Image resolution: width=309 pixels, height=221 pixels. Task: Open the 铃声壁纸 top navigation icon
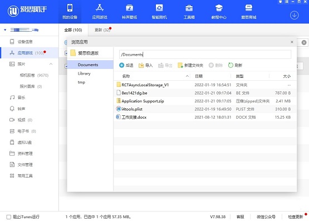click(129, 12)
